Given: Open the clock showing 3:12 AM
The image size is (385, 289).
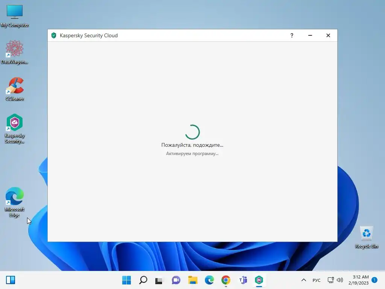Looking at the screenshot, I should point(358,280).
